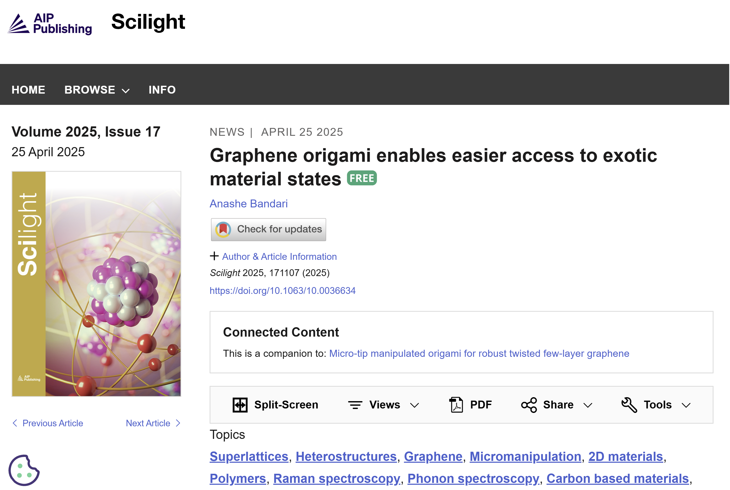
Task: Open the cookie preferences icon
Action: [x=24, y=470]
